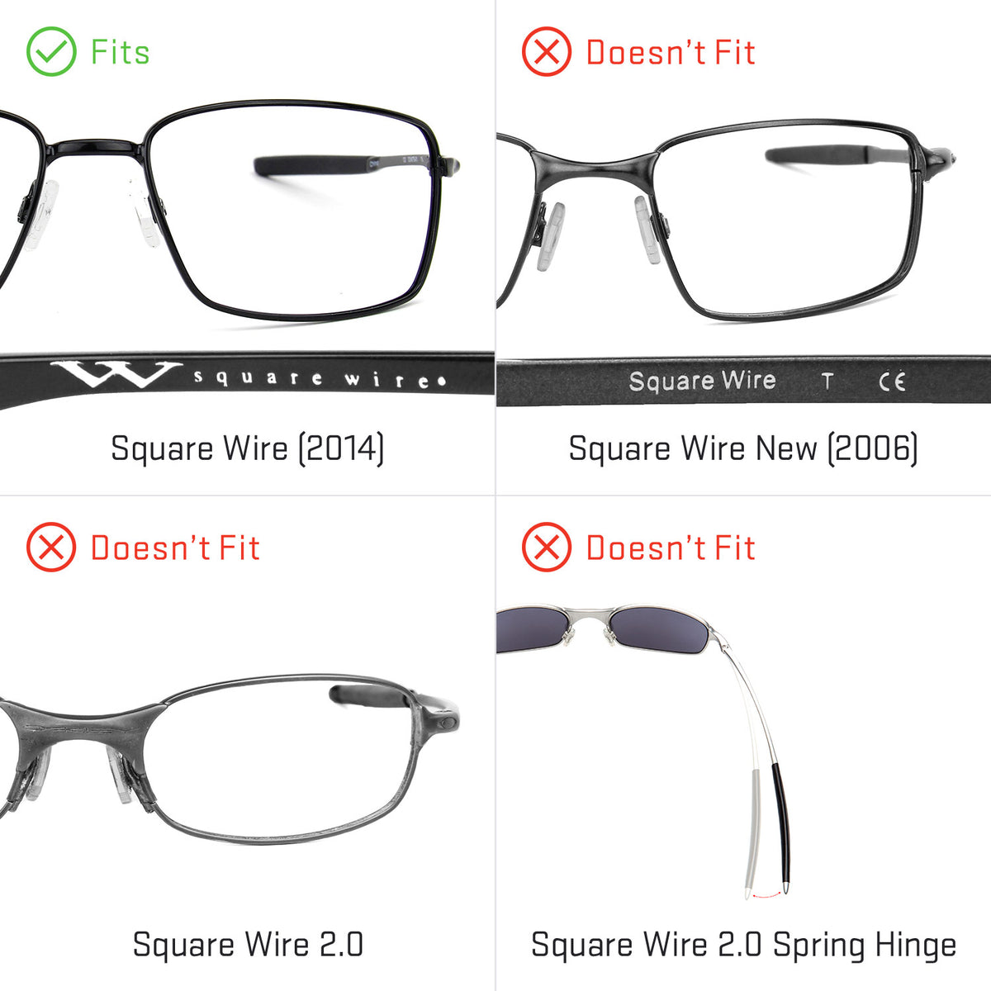Click the Square Wire 2.0 caption
The width and height of the screenshot is (991, 991).
click(x=248, y=944)
